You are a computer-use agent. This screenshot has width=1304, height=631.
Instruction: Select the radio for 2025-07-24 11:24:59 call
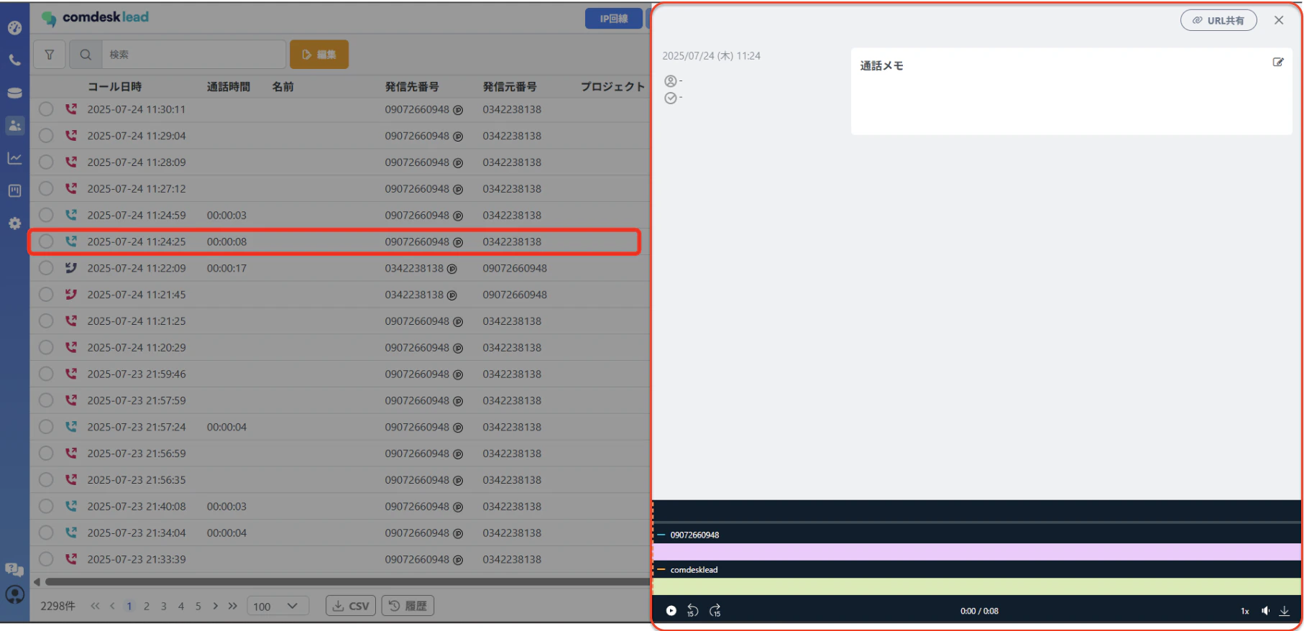46,215
